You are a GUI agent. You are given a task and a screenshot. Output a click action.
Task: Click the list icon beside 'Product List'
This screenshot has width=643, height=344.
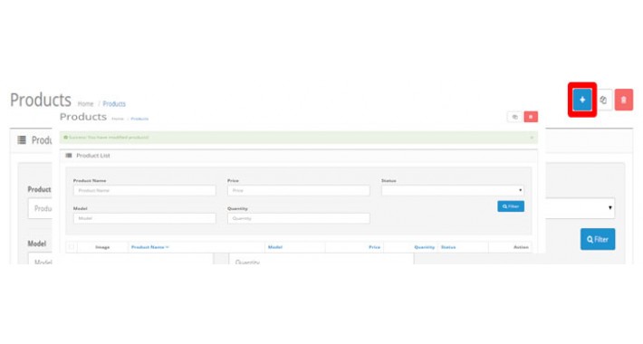point(69,156)
